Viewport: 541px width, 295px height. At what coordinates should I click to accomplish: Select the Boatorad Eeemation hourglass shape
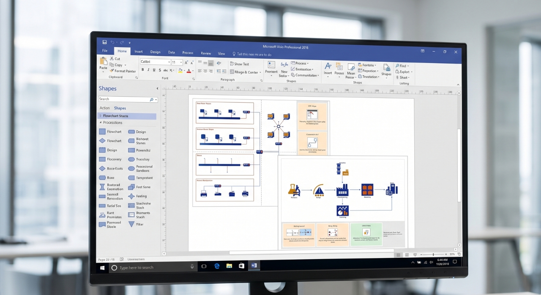102,187
